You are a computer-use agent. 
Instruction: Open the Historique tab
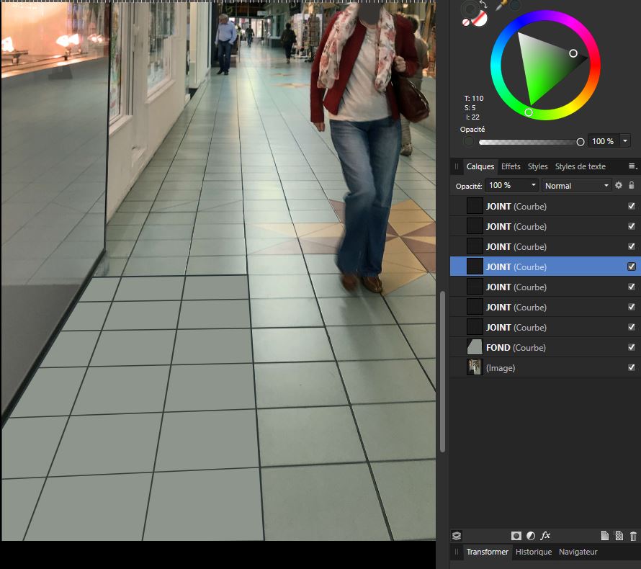click(x=534, y=552)
